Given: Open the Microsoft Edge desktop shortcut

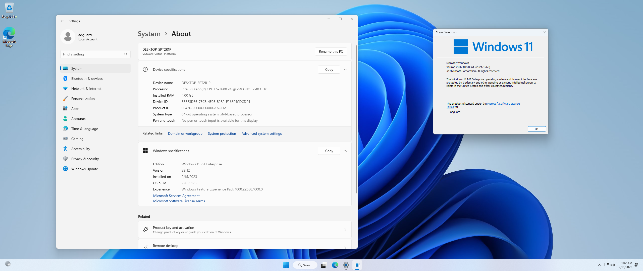Looking at the screenshot, I should click(9, 37).
